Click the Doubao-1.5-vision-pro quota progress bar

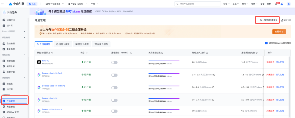coord(164,110)
